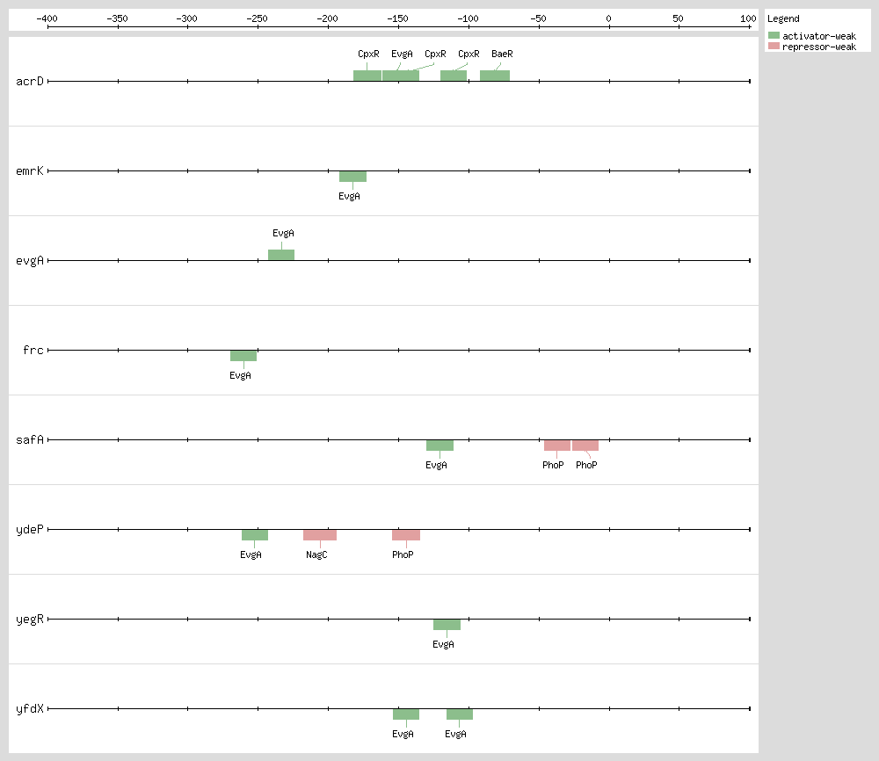Click the repressor-weak legend text
879x761 pixels.
pyautogui.click(x=819, y=47)
